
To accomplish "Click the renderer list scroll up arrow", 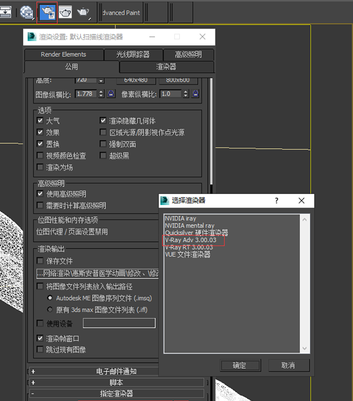I will coord(304,220).
